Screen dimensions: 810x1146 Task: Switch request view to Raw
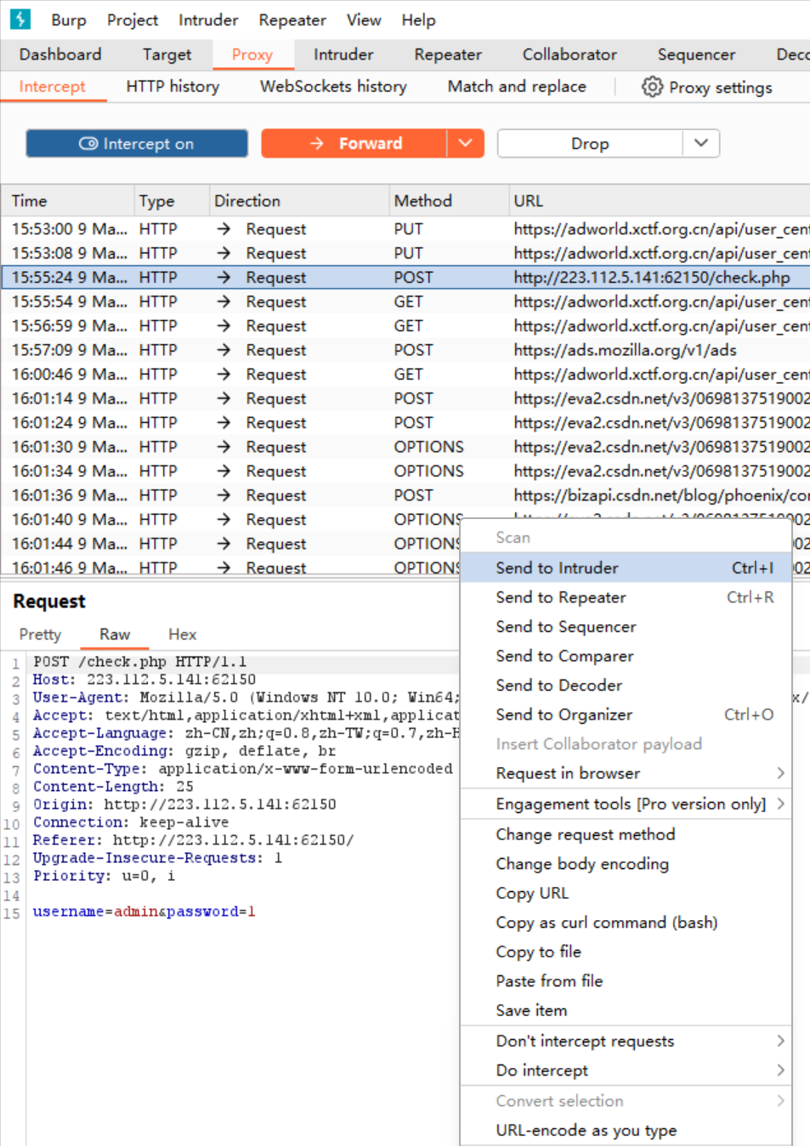[x=115, y=635]
